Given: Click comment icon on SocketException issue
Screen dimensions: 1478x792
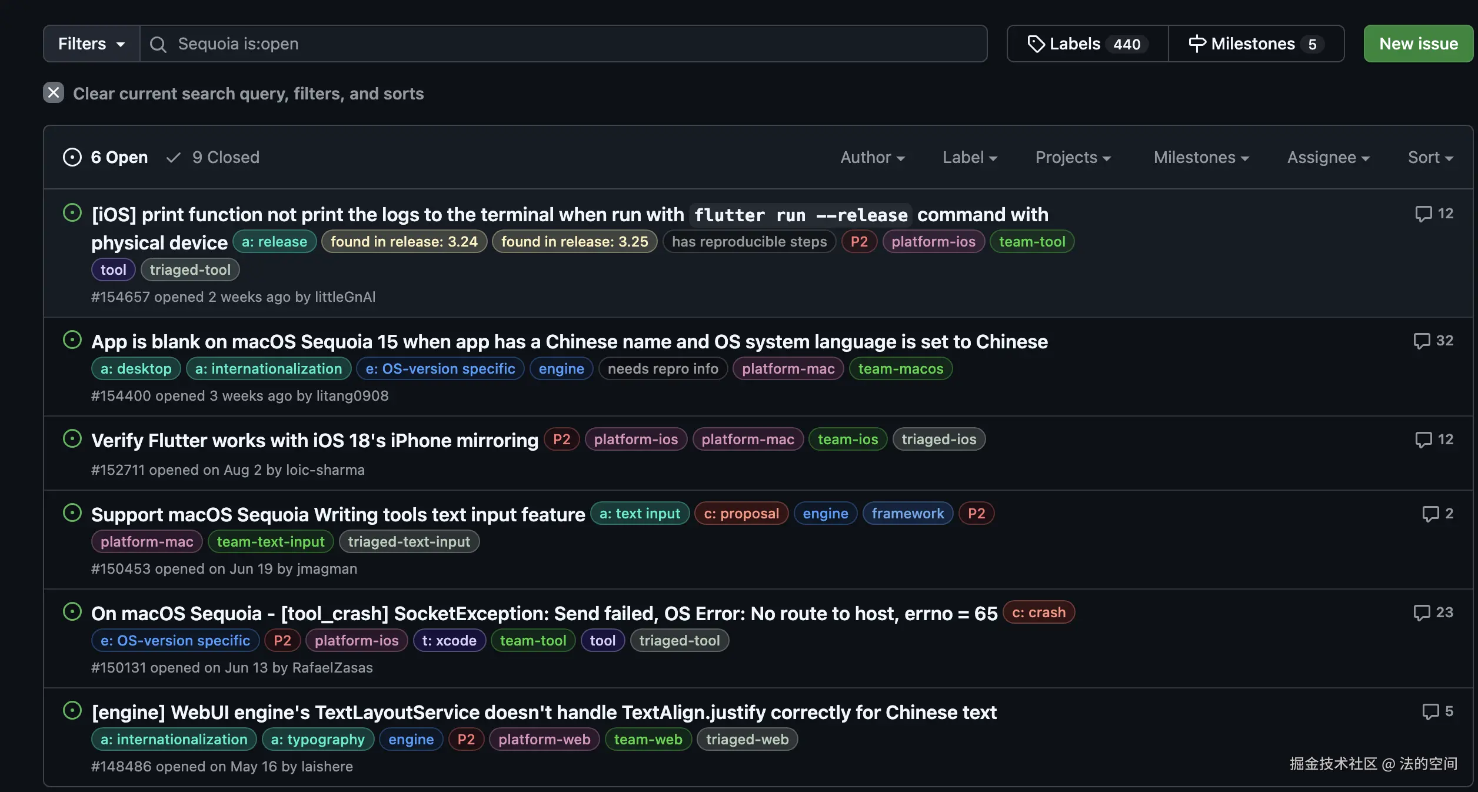Looking at the screenshot, I should click(1422, 613).
